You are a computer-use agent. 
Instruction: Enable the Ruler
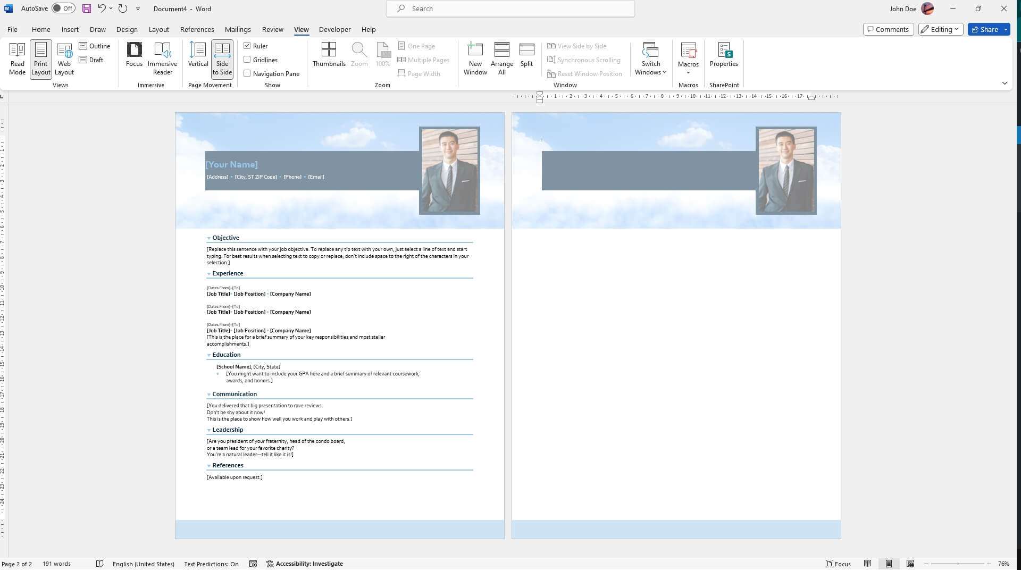(x=247, y=46)
